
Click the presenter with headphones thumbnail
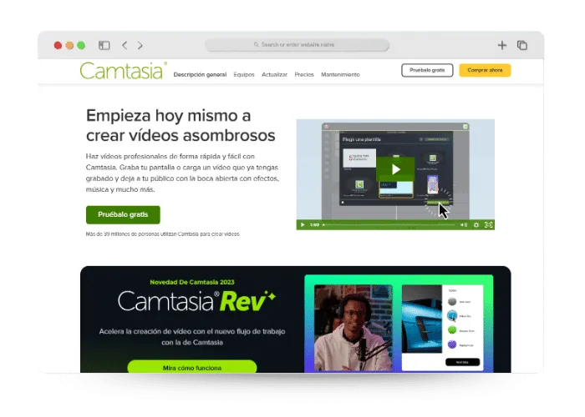tap(354, 328)
